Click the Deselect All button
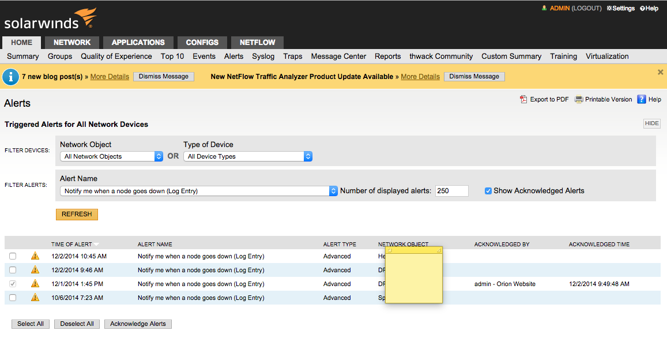The width and height of the screenshot is (667, 353). coord(77,324)
